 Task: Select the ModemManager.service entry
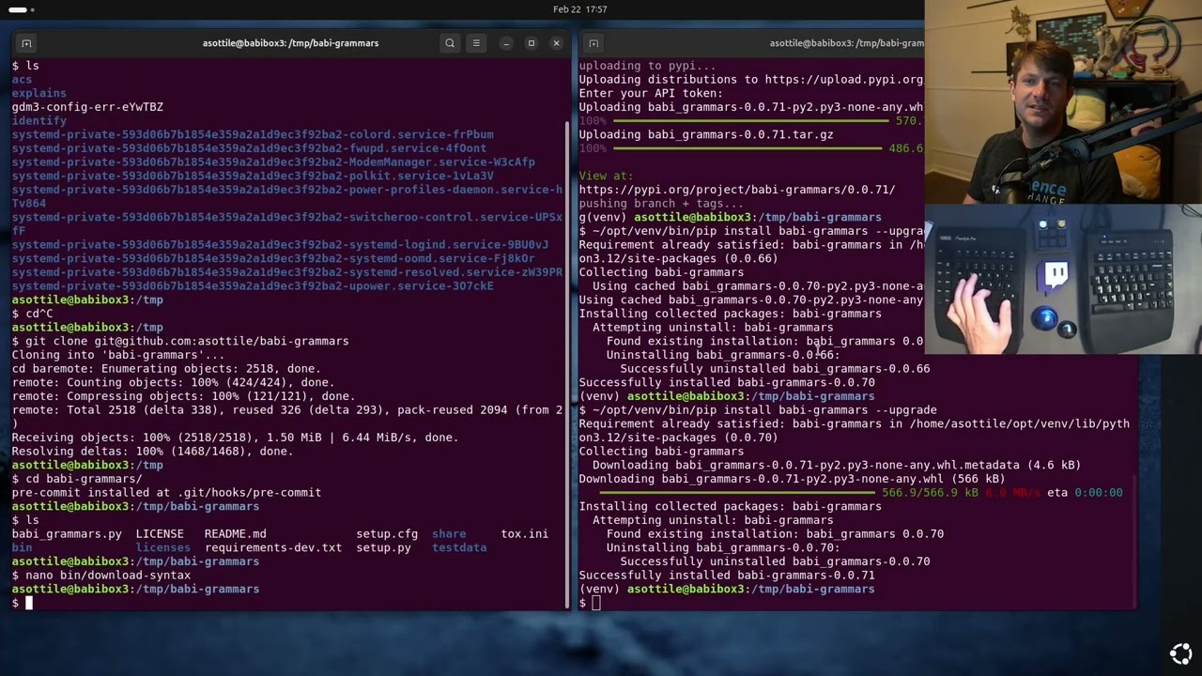[273, 162]
